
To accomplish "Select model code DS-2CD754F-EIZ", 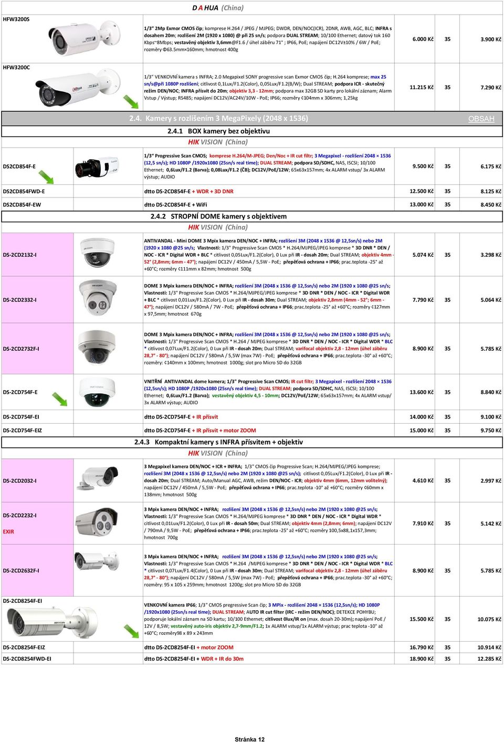I will (x=22, y=431).
